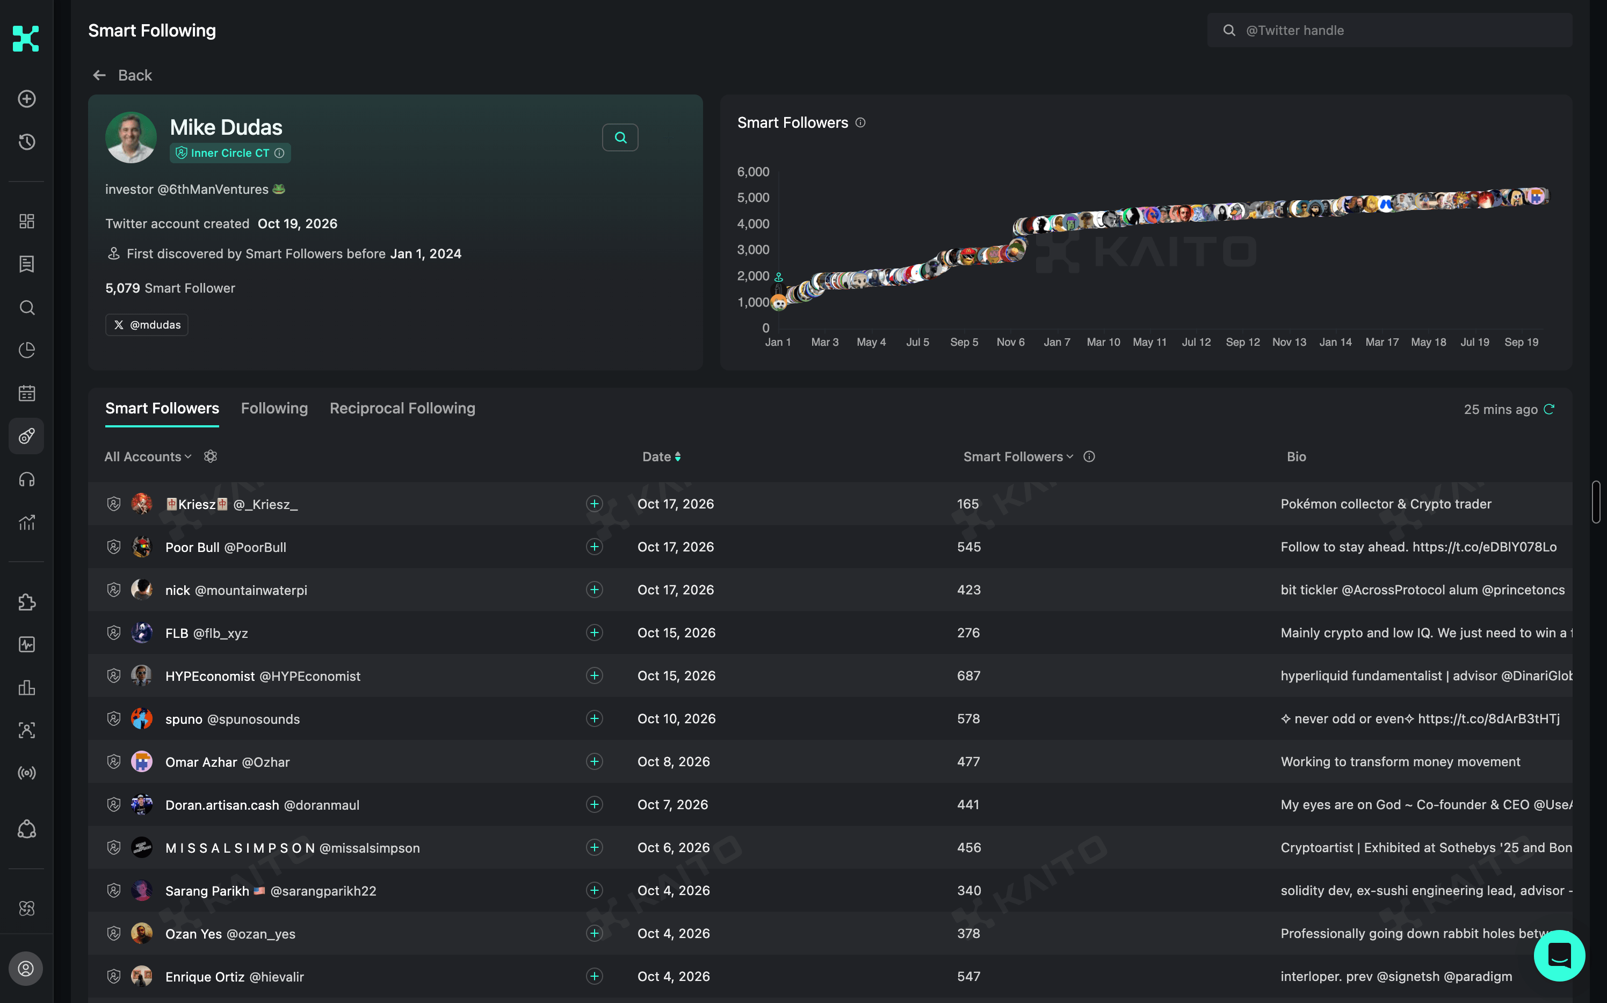The image size is (1607, 1003).
Task: Switch to the Reciprocal Following tab
Action: (402, 408)
